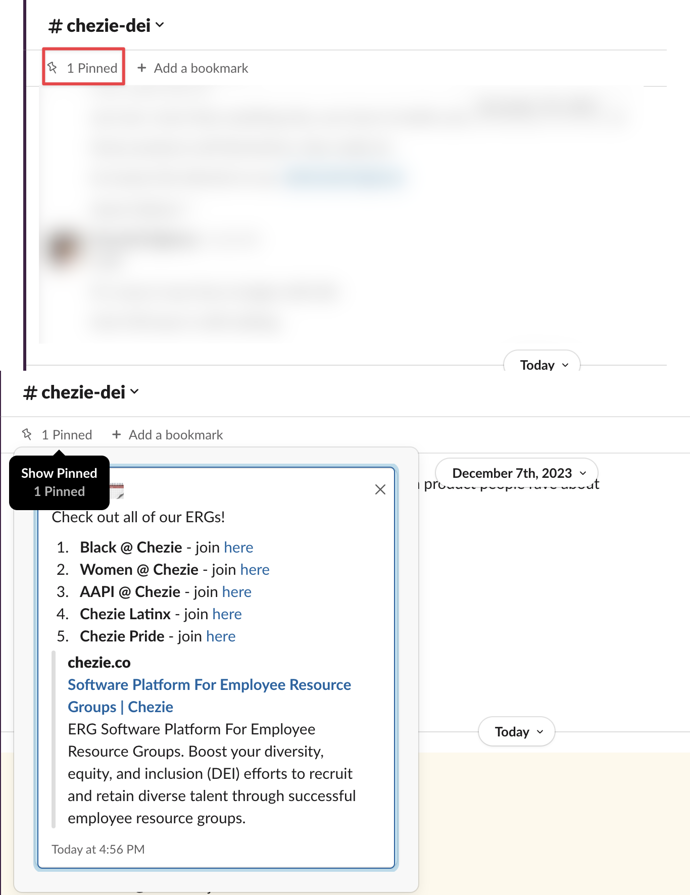The image size is (690, 895).
Task: Open the 1 Pinned button in the upper screenshot
Action: click(x=83, y=68)
